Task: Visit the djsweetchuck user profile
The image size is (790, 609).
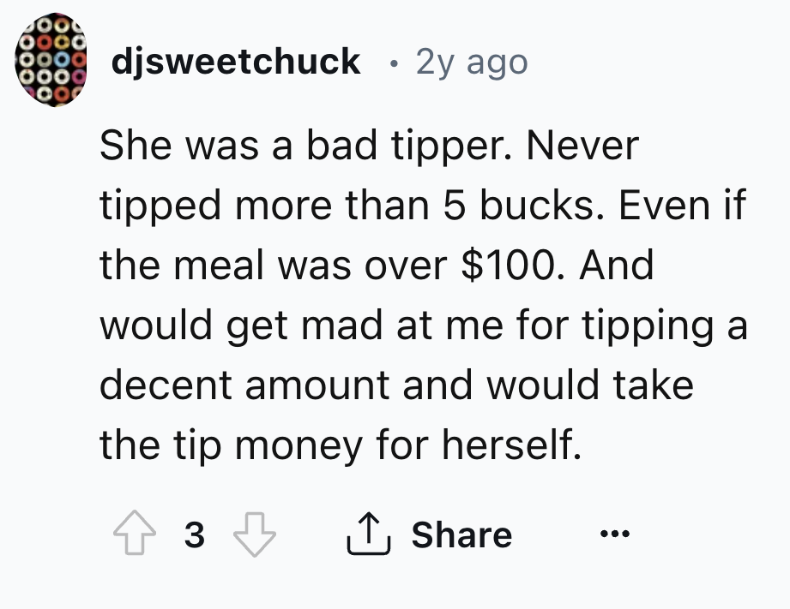Action: [235, 62]
